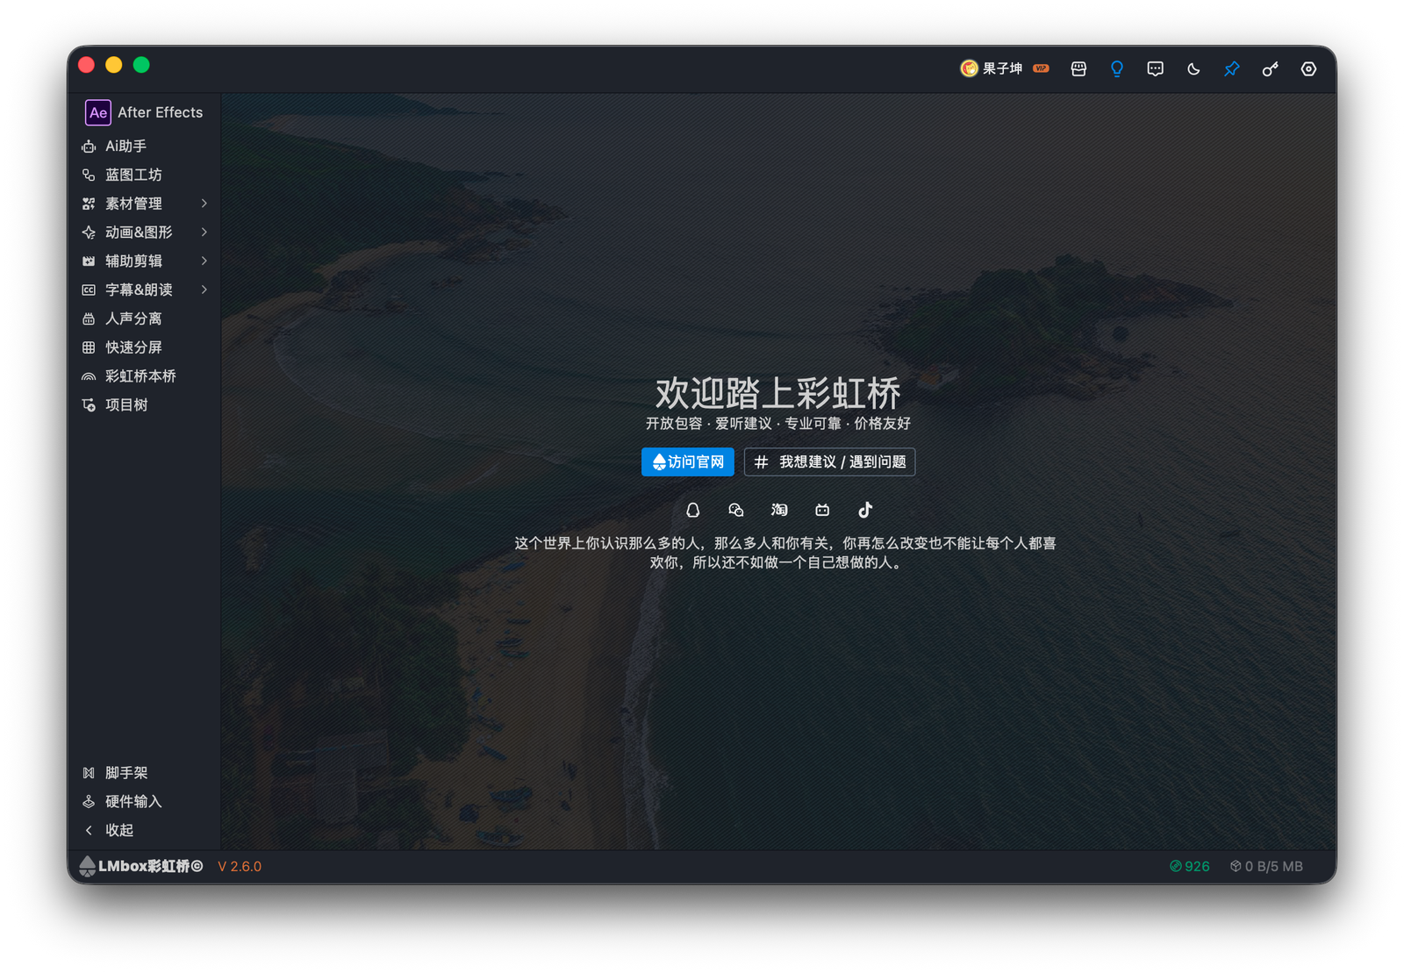This screenshot has height=973, width=1404.
Task: Click the orange VIP badge
Action: (1041, 68)
